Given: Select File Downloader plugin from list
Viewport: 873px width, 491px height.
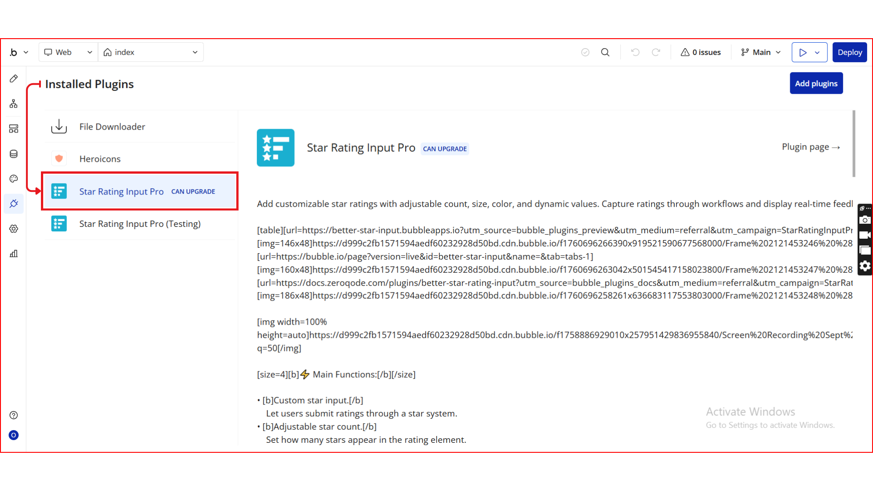Looking at the screenshot, I should [112, 126].
